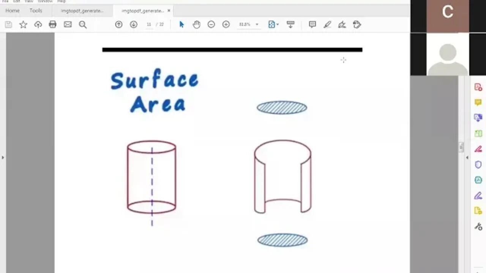Switch to the first imgtopdf_generate document tab
The image size is (486, 273).
82,11
